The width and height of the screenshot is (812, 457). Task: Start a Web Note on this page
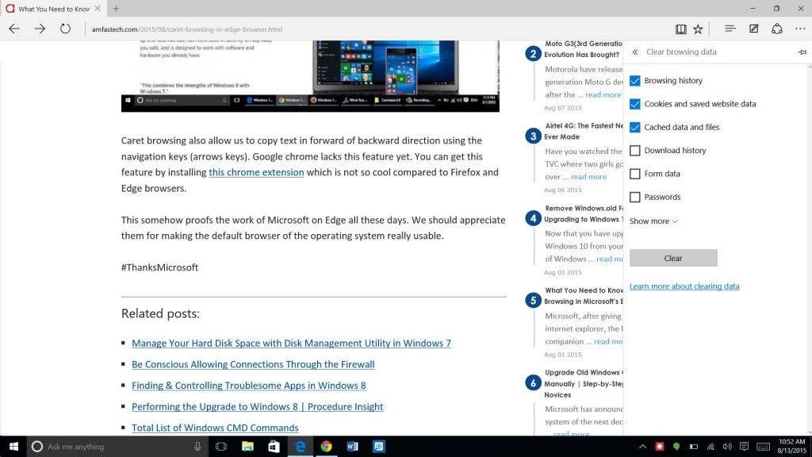(x=753, y=29)
